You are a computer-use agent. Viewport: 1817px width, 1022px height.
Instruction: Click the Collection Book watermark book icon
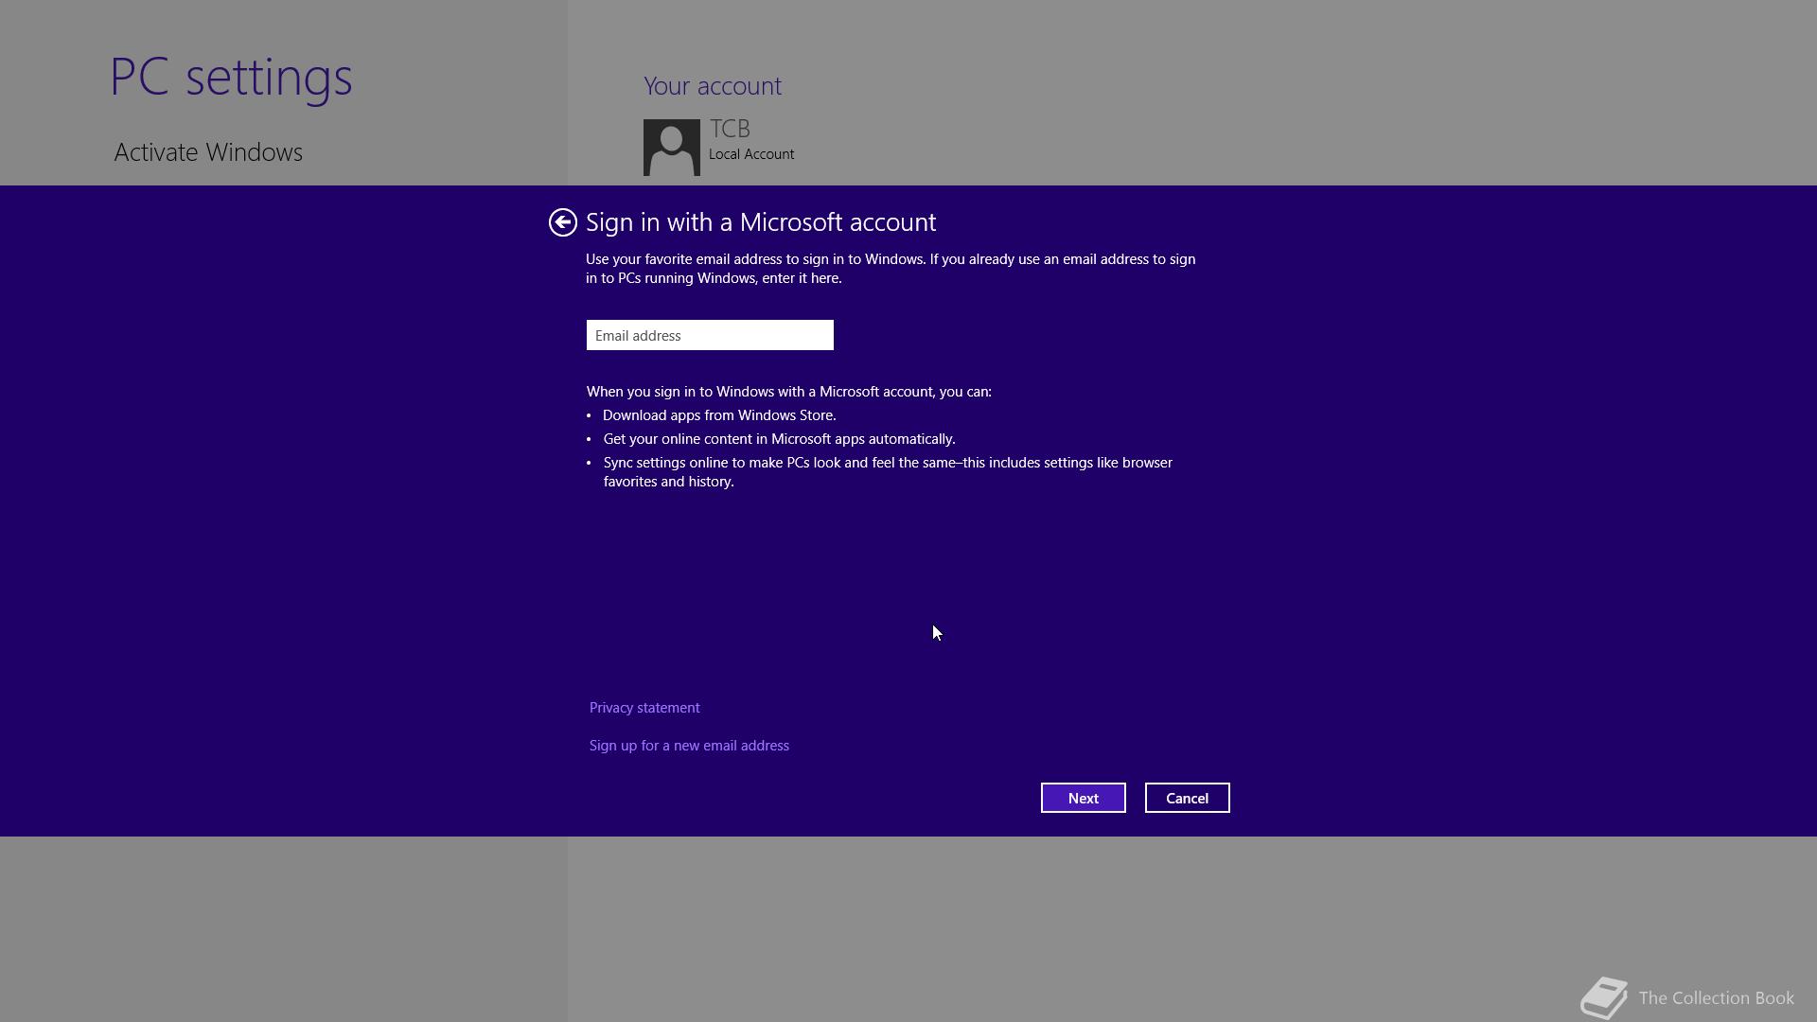(x=1604, y=997)
